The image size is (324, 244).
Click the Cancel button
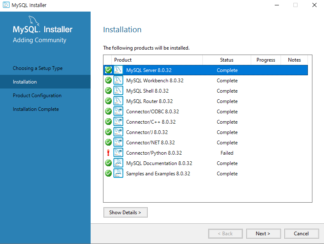point(301,234)
